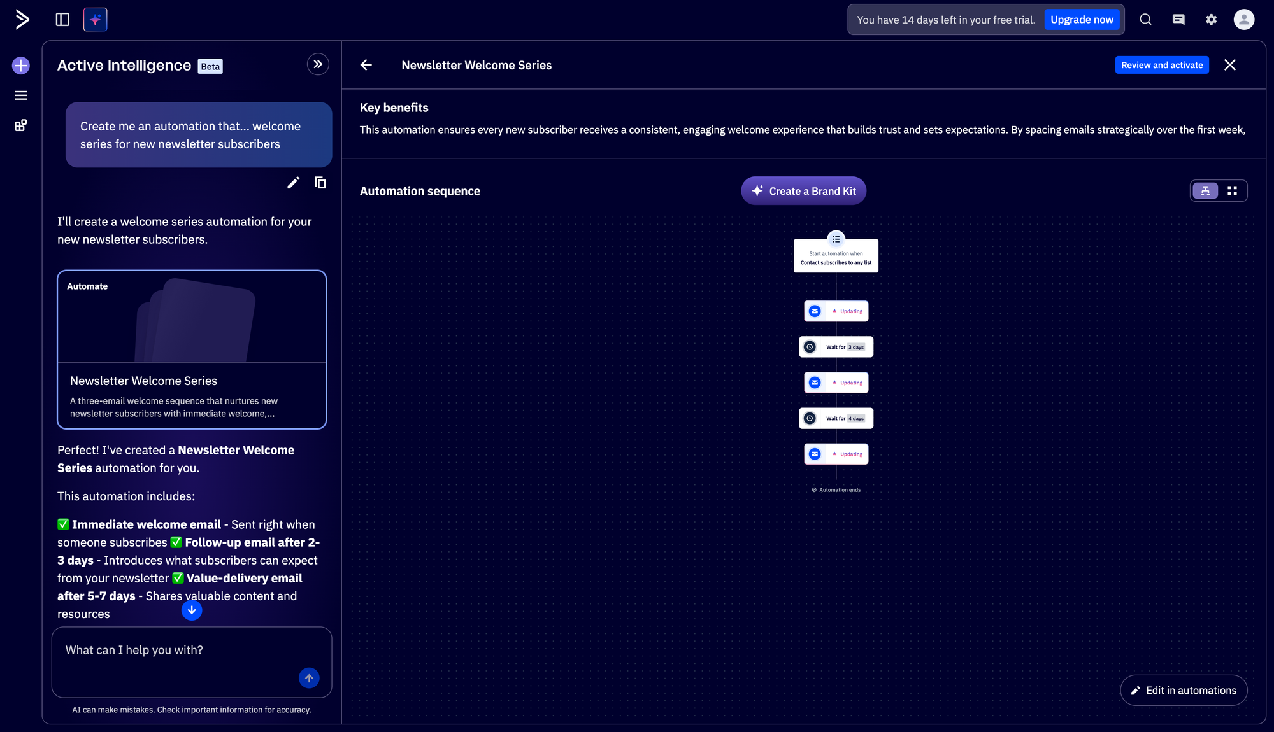Click the purple plus new chat icon
This screenshot has width=1274, height=732.
point(21,66)
